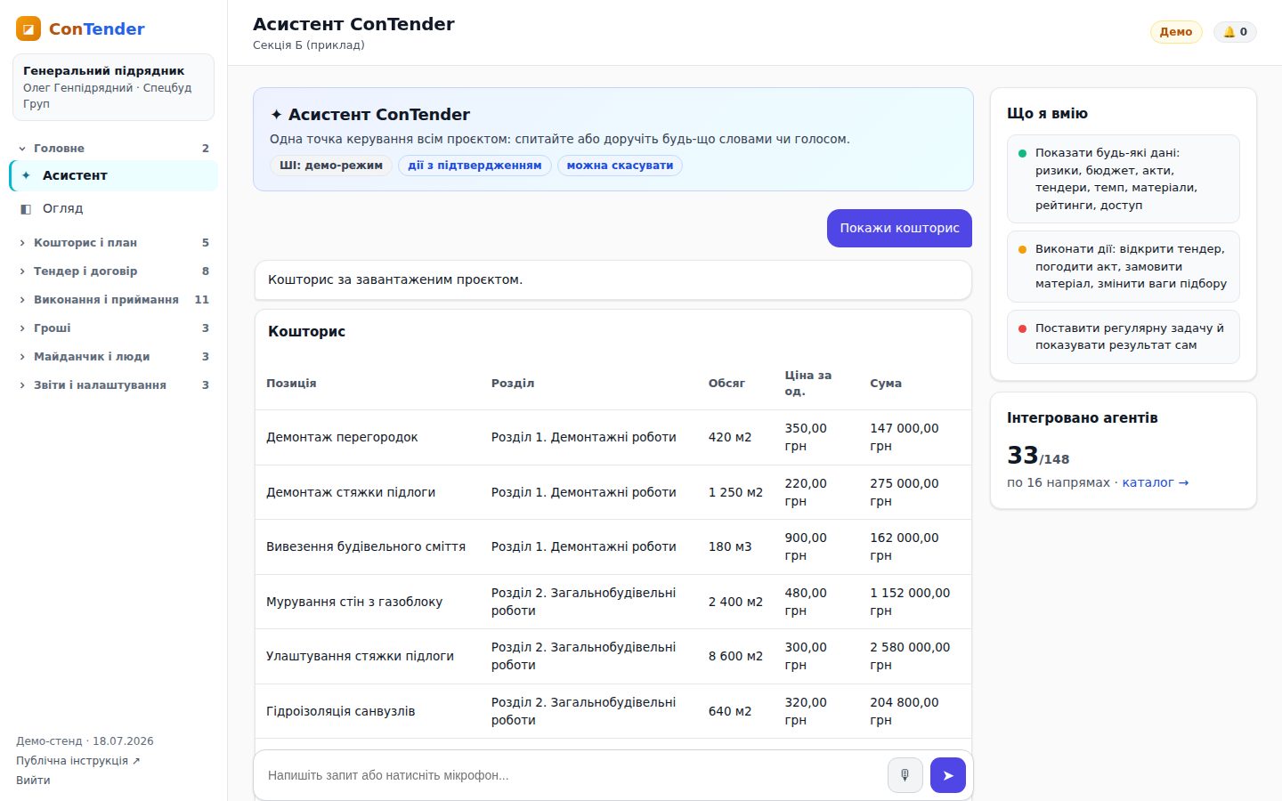The height and width of the screenshot is (801, 1282).
Task: Click the Демо badge in header
Action: (1176, 32)
